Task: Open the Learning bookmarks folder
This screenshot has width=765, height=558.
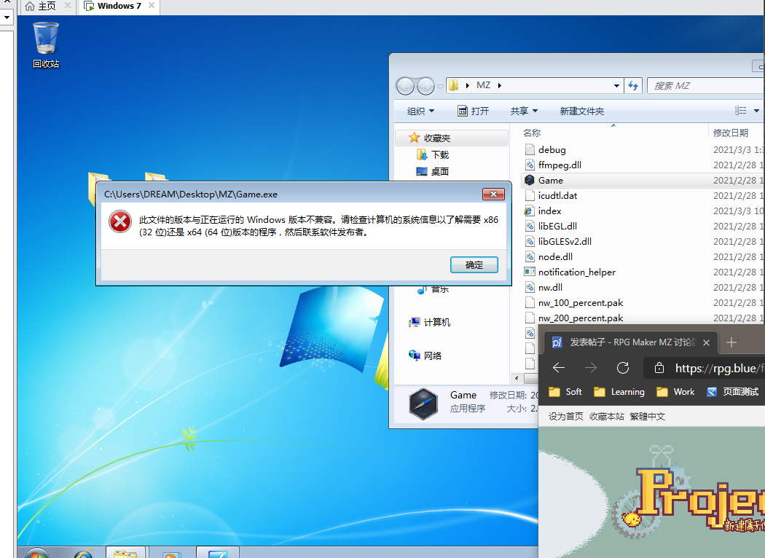Action: pos(619,392)
